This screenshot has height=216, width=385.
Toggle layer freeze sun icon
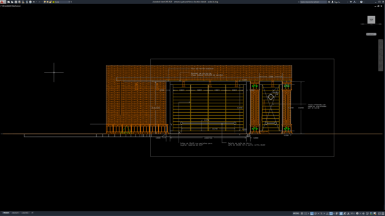tap(48, 2)
